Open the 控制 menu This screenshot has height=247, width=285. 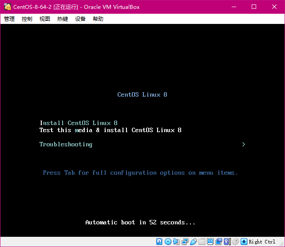pos(27,19)
